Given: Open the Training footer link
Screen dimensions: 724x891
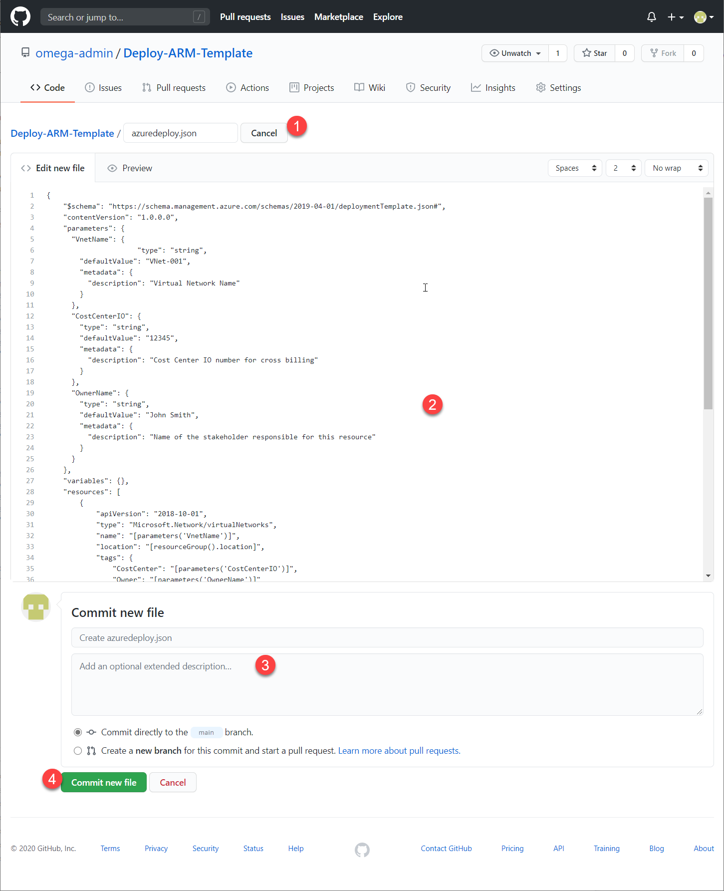Looking at the screenshot, I should pyautogui.click(x=607, y=849).
